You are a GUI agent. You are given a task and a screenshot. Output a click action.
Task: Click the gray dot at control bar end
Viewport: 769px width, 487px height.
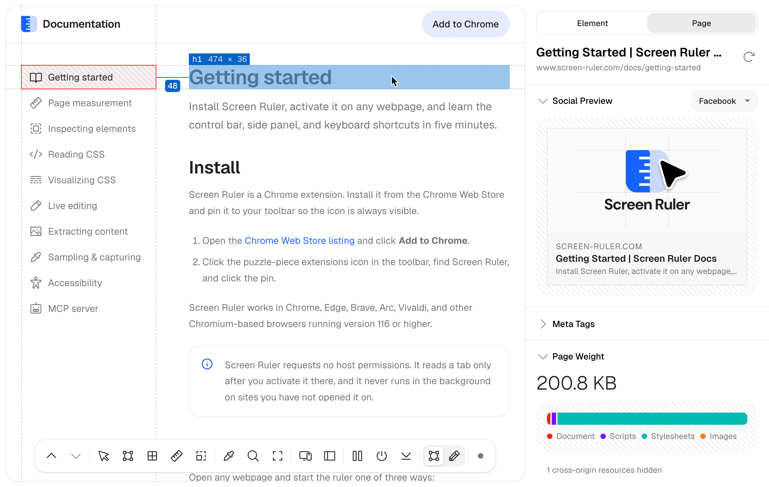click(480, 456)
